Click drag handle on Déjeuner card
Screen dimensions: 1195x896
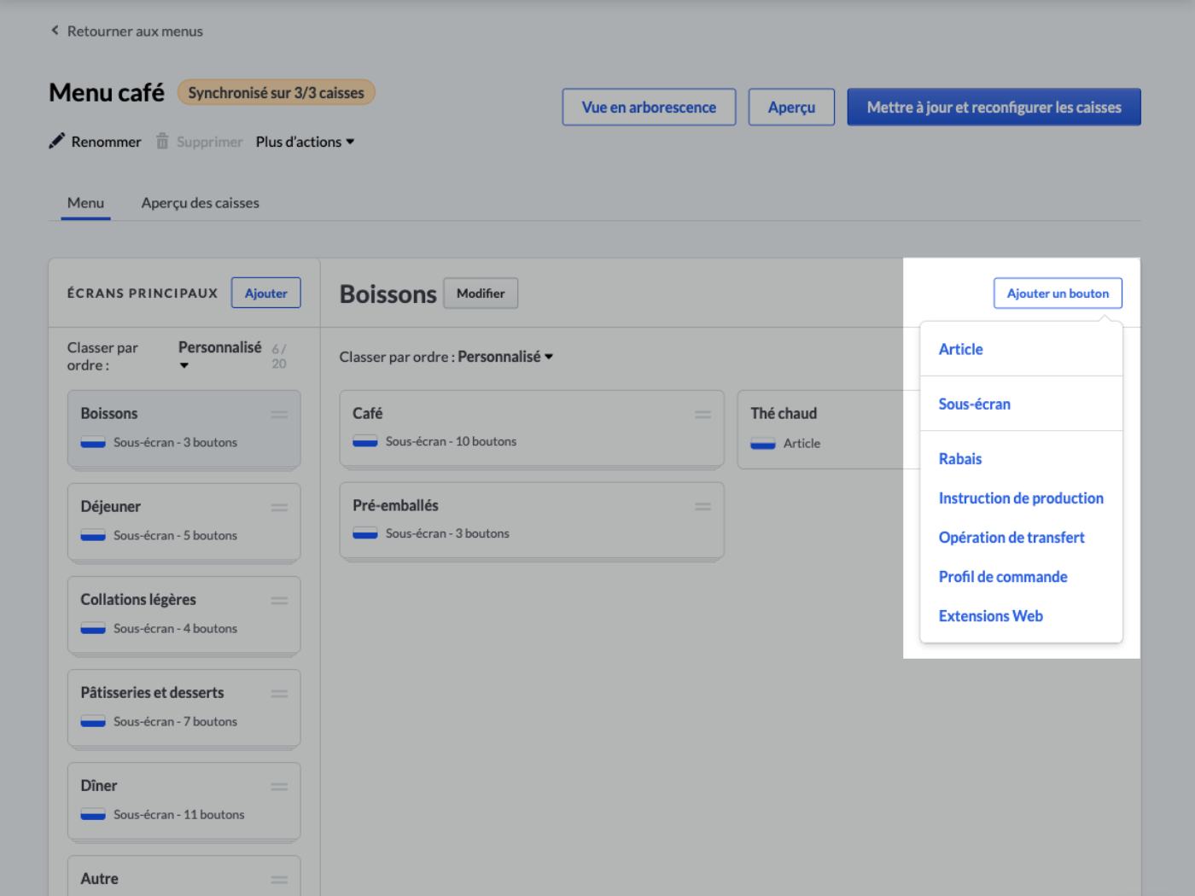(279, 507)
